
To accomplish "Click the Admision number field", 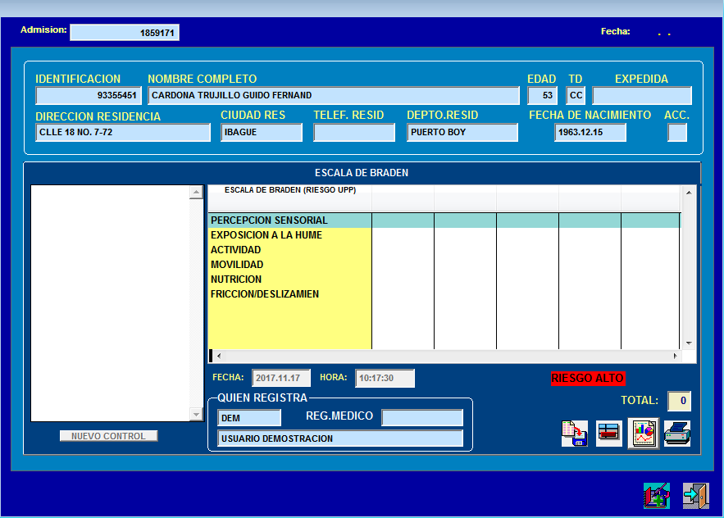I will (x=125, y=32).
